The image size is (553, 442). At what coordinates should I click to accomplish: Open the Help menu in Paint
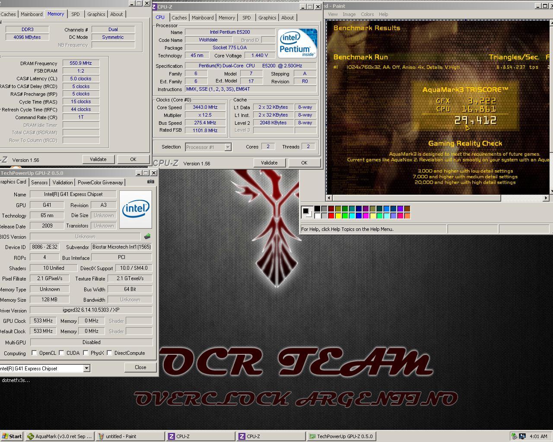coord(384,14)
